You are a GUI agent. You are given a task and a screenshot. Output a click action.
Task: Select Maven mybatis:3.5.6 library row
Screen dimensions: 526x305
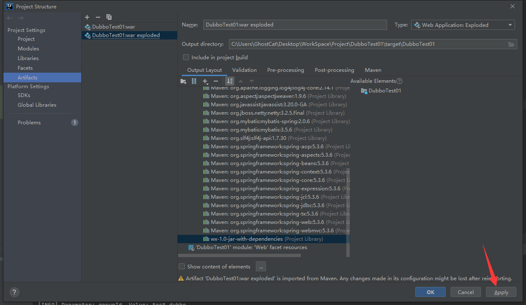(x=263, y=130)
